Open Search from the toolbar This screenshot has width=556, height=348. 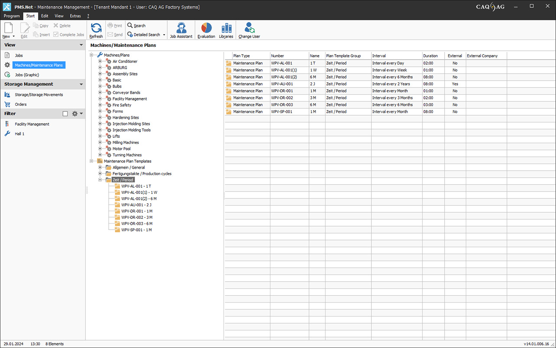coord(137,26)
